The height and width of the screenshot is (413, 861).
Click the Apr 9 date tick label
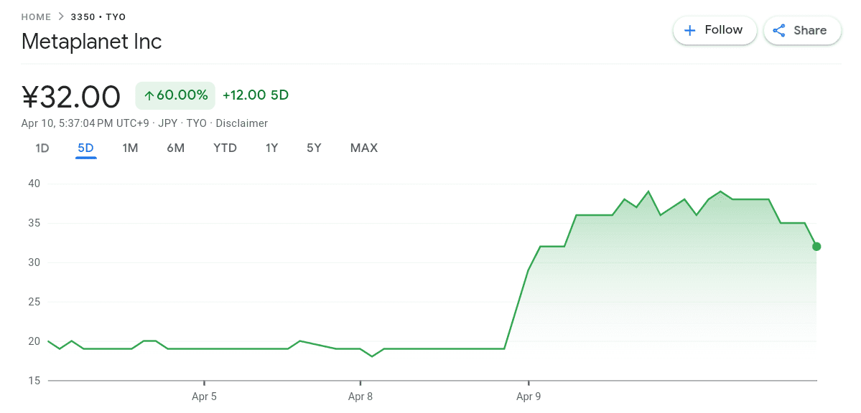pos(529,396)
